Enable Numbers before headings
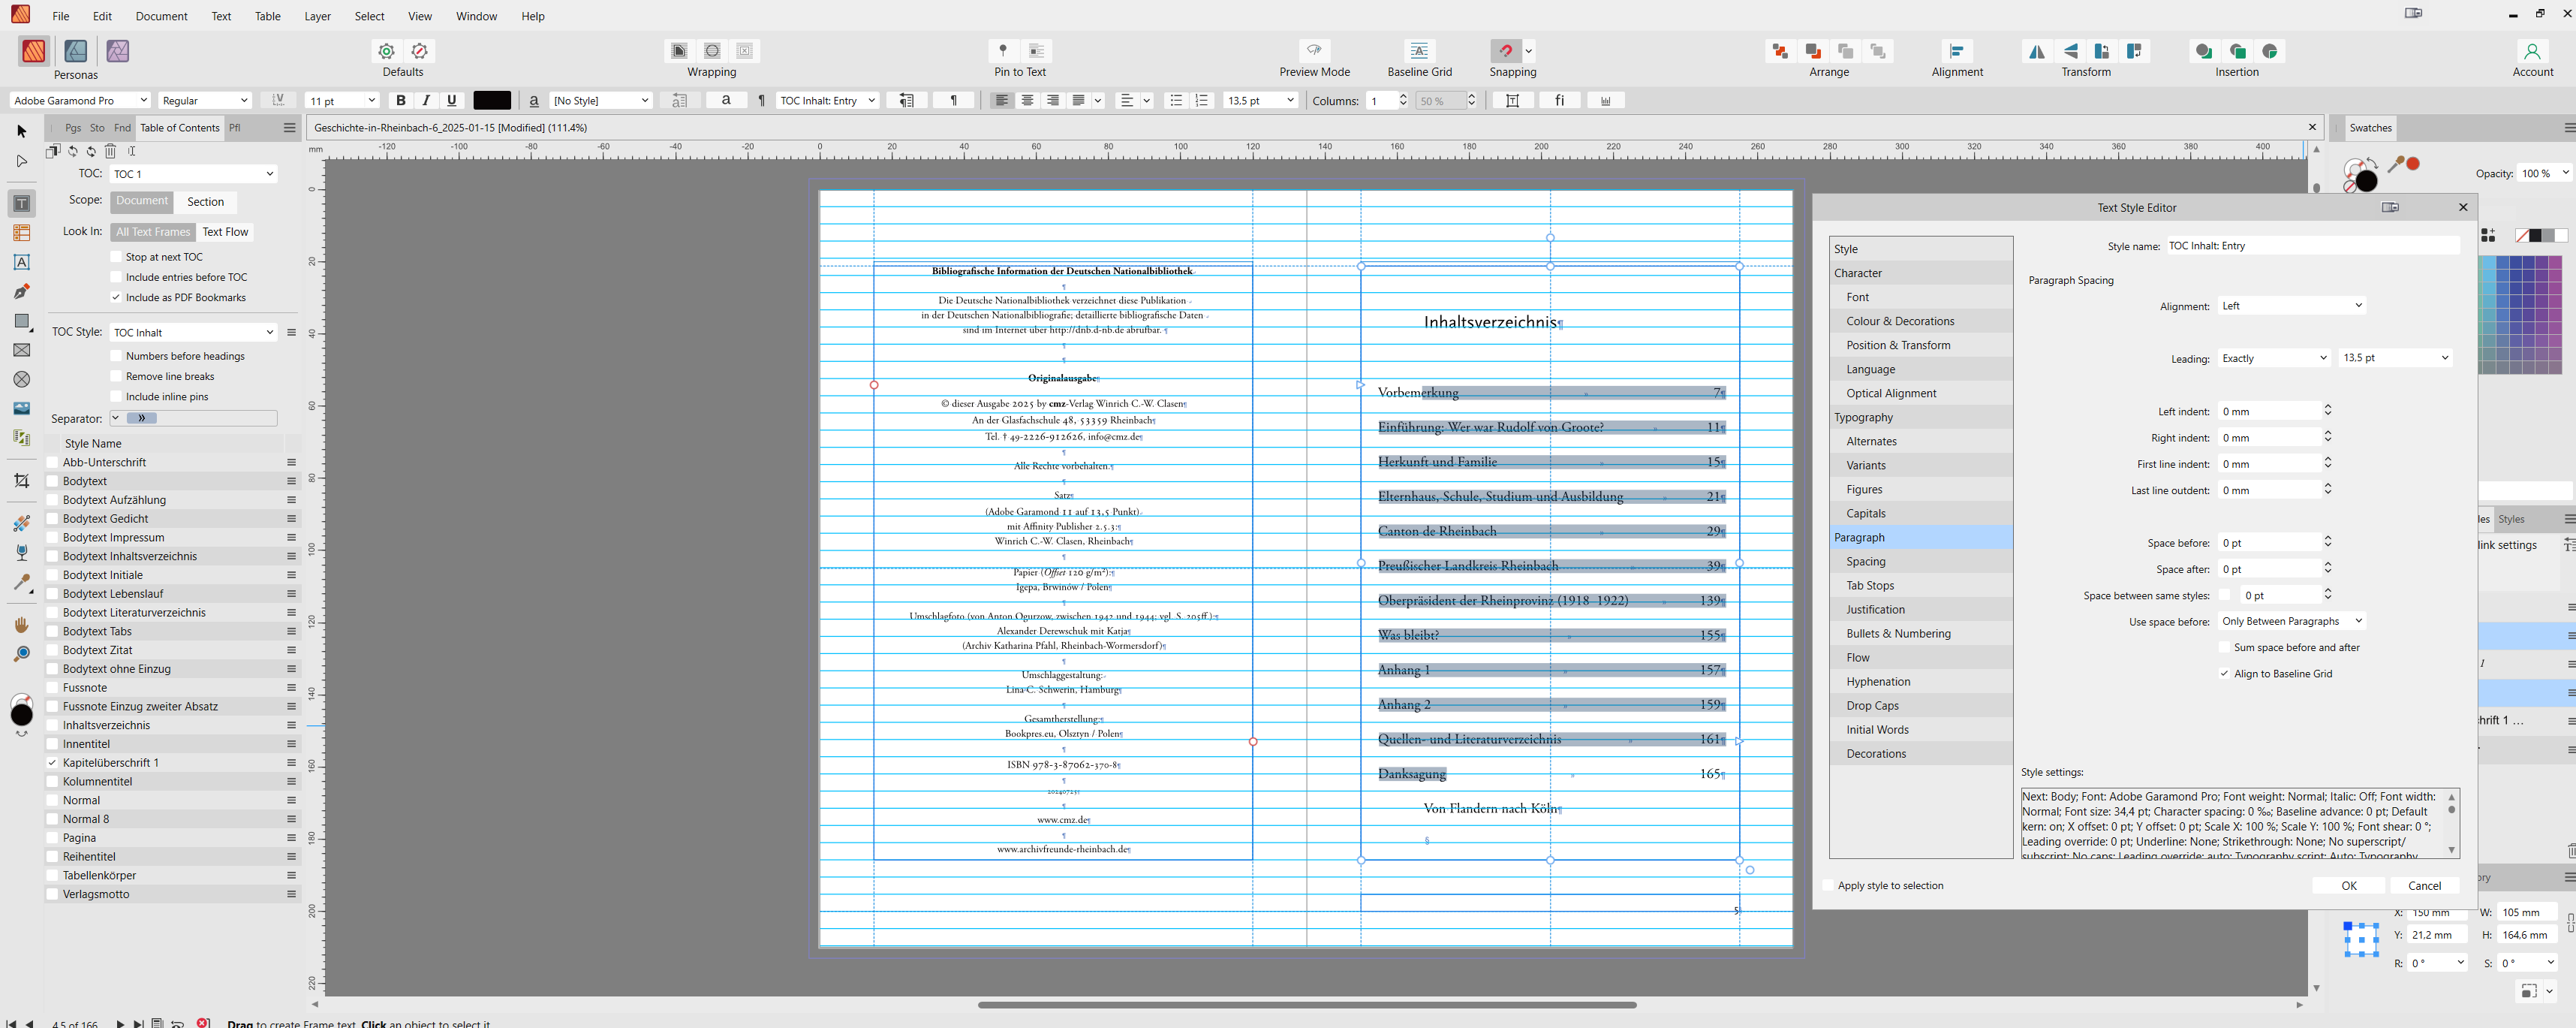 (x=116, y=356)
